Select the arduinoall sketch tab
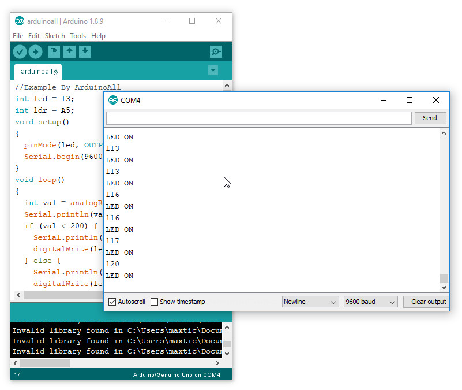 click(x=38, y=72)
